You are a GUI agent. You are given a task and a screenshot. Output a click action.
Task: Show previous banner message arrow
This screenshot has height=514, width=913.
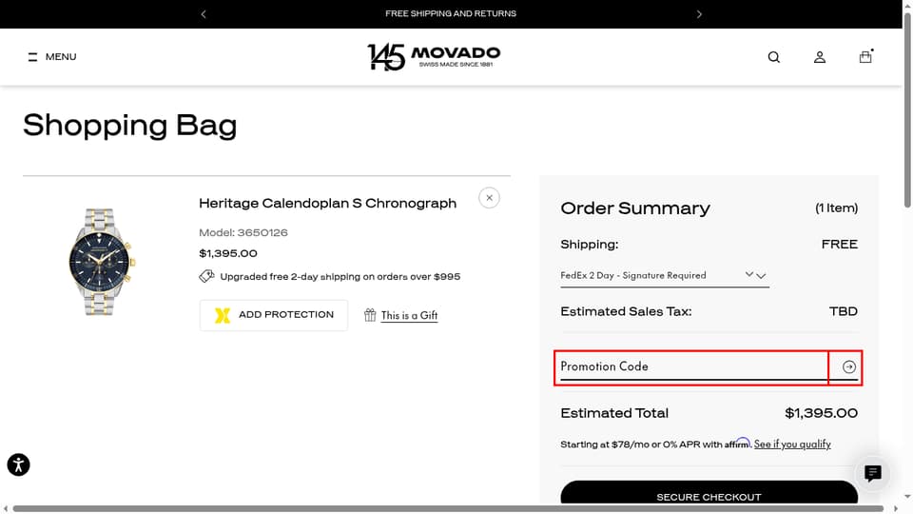[x=204, y=14]
